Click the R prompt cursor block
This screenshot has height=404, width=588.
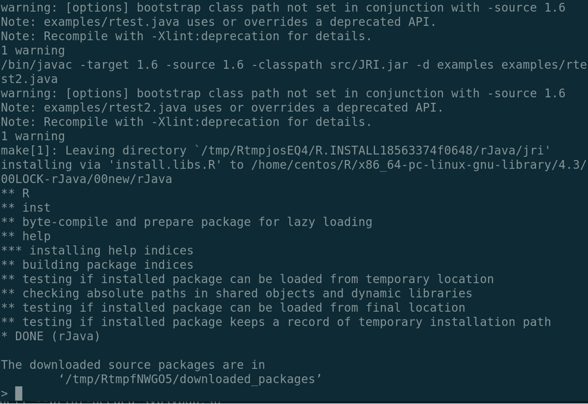pyautogui.click(x=19, y=393)
